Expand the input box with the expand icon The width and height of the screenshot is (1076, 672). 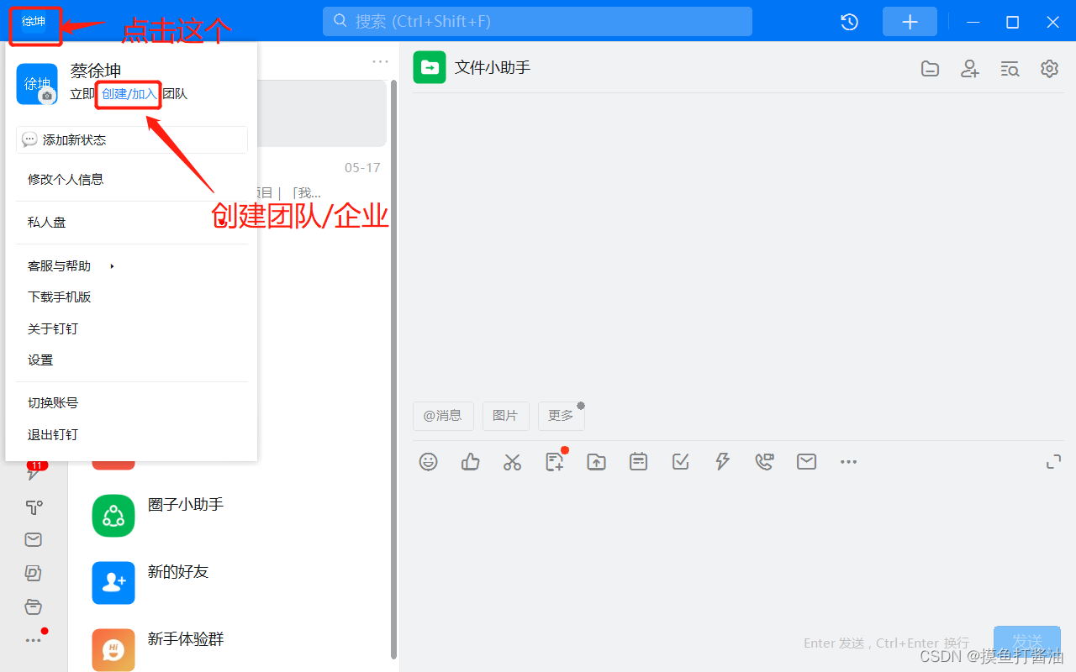point(1053,462)
